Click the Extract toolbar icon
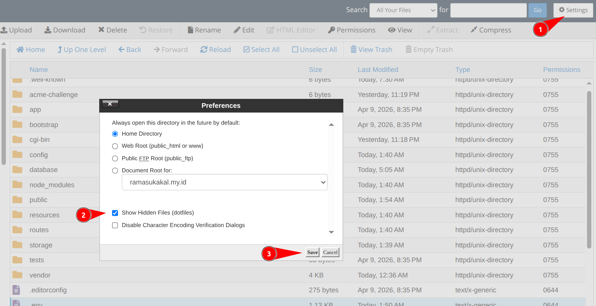 (443, 30)
